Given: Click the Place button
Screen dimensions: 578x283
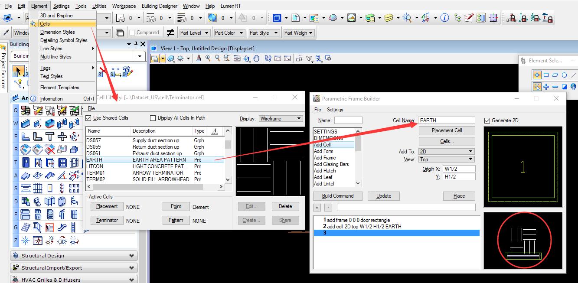Looking at the screenshot, I should pos(459,196).
